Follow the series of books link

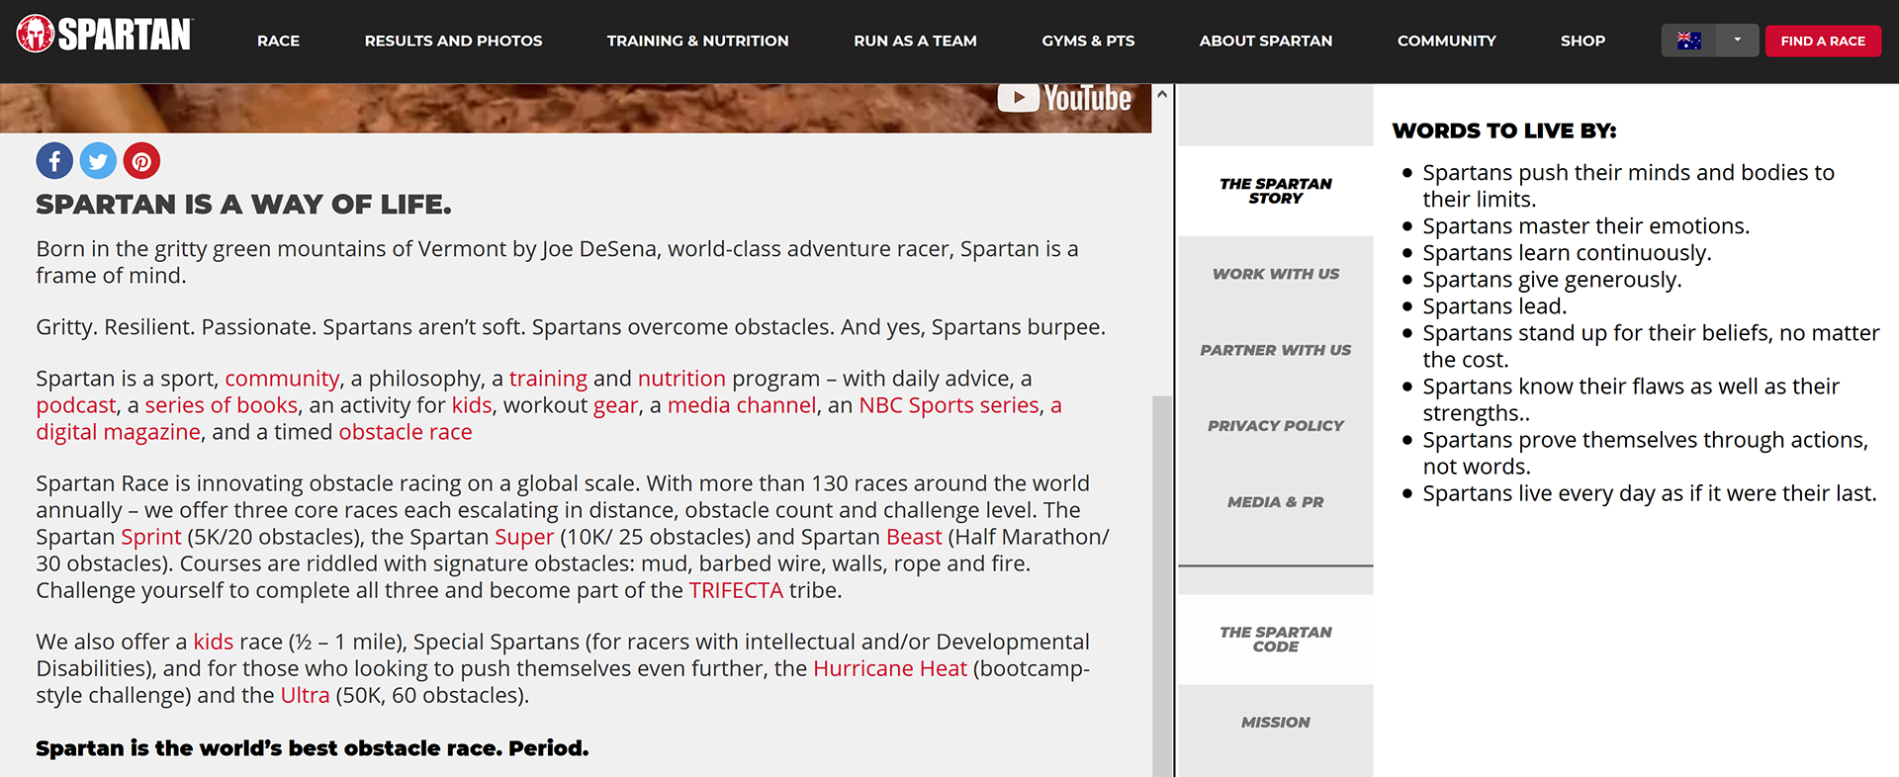click(x=222, y=405)
